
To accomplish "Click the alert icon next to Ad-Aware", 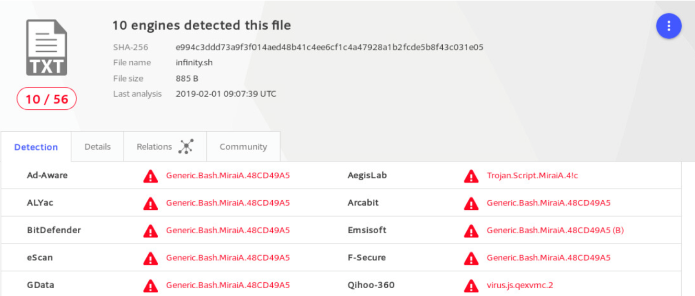I will [150, 176].
